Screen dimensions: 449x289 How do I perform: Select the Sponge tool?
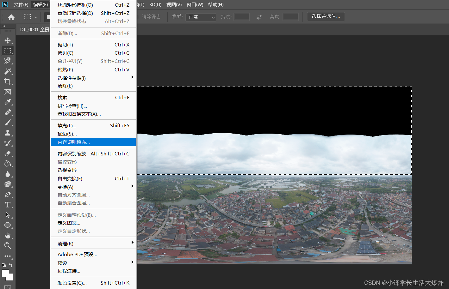(x=8, y=184)
